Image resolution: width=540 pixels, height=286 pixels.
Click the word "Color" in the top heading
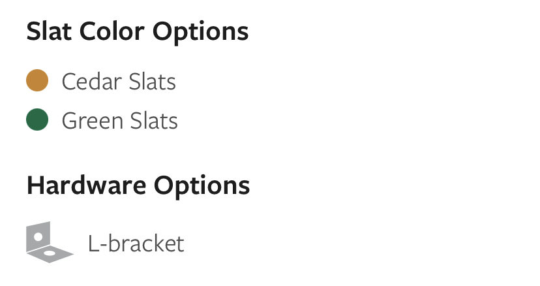(x=112, y=31)
